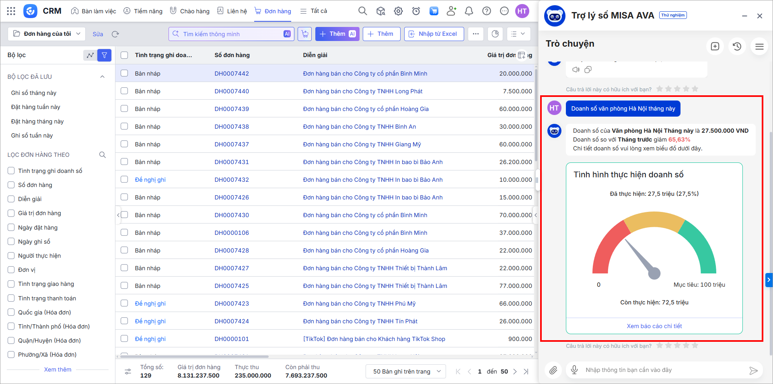Open the Xem báo cáo chi tiết link
The image size is (773, 384).
tap(654, 326)
